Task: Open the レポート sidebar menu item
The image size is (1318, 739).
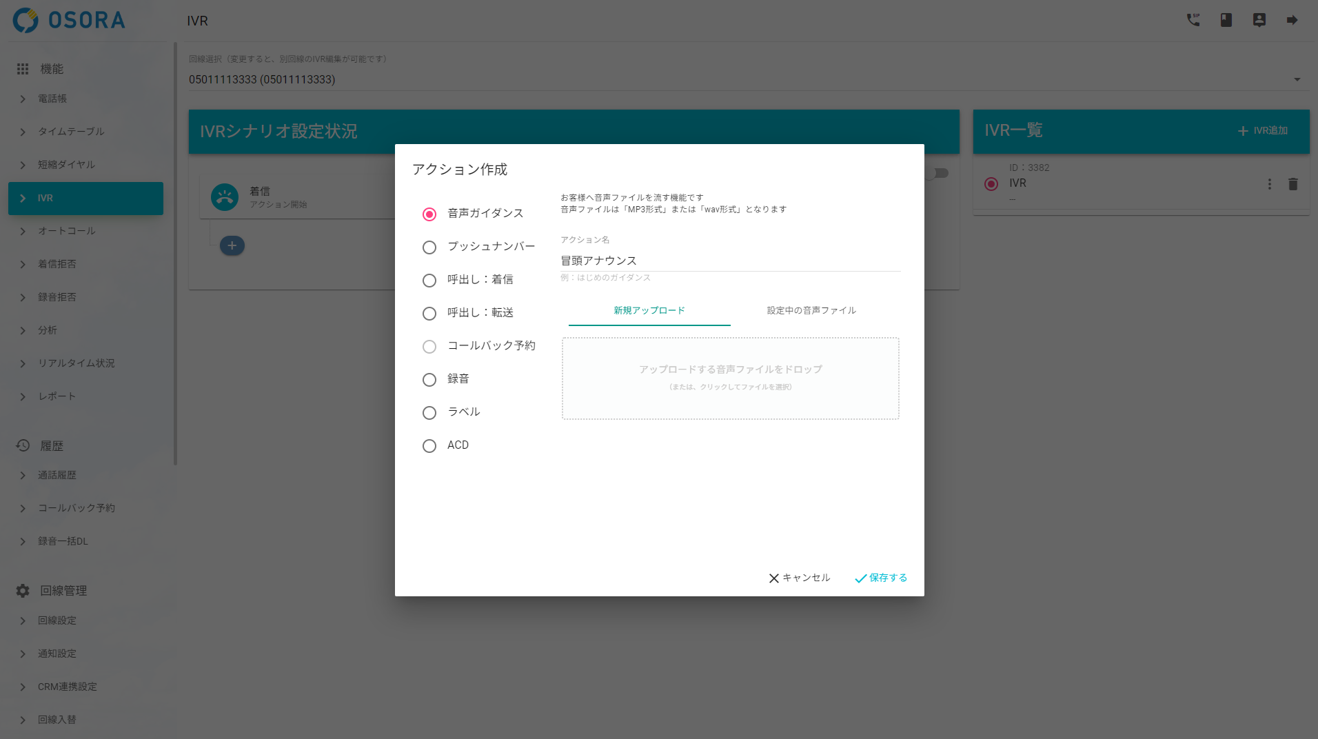Action: [x=85, y=396]
